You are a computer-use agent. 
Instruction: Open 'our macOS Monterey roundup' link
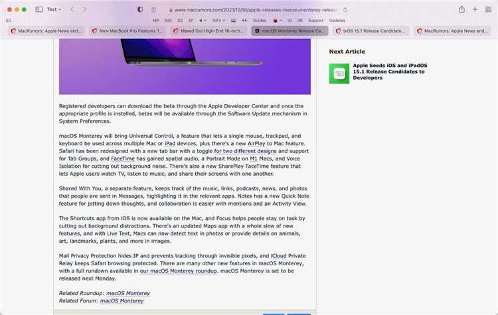(x=179, y=271)
